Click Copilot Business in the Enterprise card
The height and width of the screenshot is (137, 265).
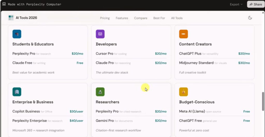pos(26,111)
